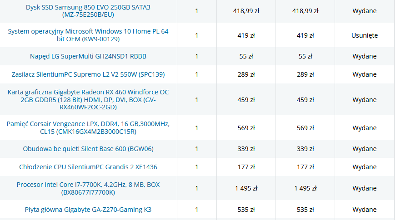
Task: Select the Wydane status in Corsair memory row
Action: (365, 128)
